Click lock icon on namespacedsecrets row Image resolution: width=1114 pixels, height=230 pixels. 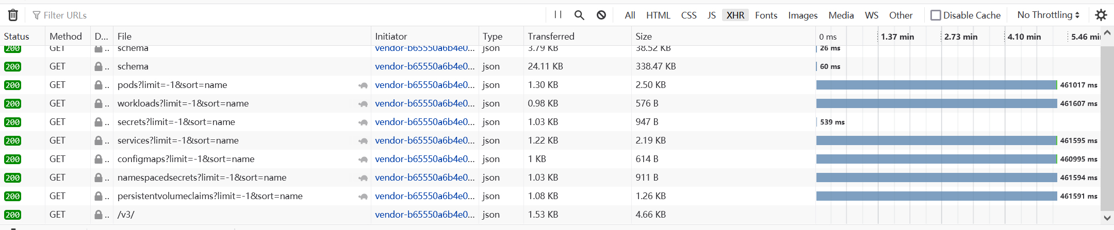pos(99,178)
